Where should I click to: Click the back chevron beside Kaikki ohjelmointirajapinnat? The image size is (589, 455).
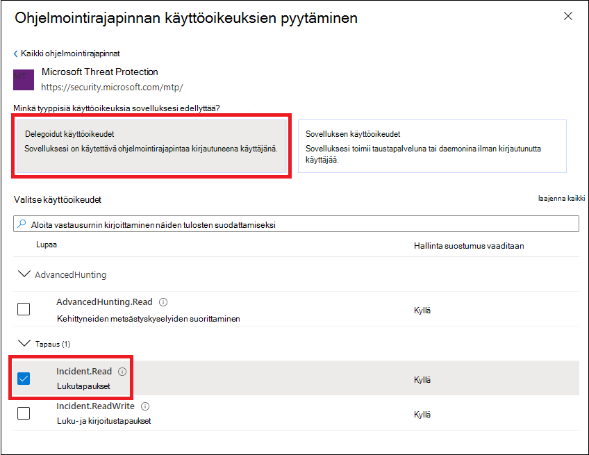[16, 53]
